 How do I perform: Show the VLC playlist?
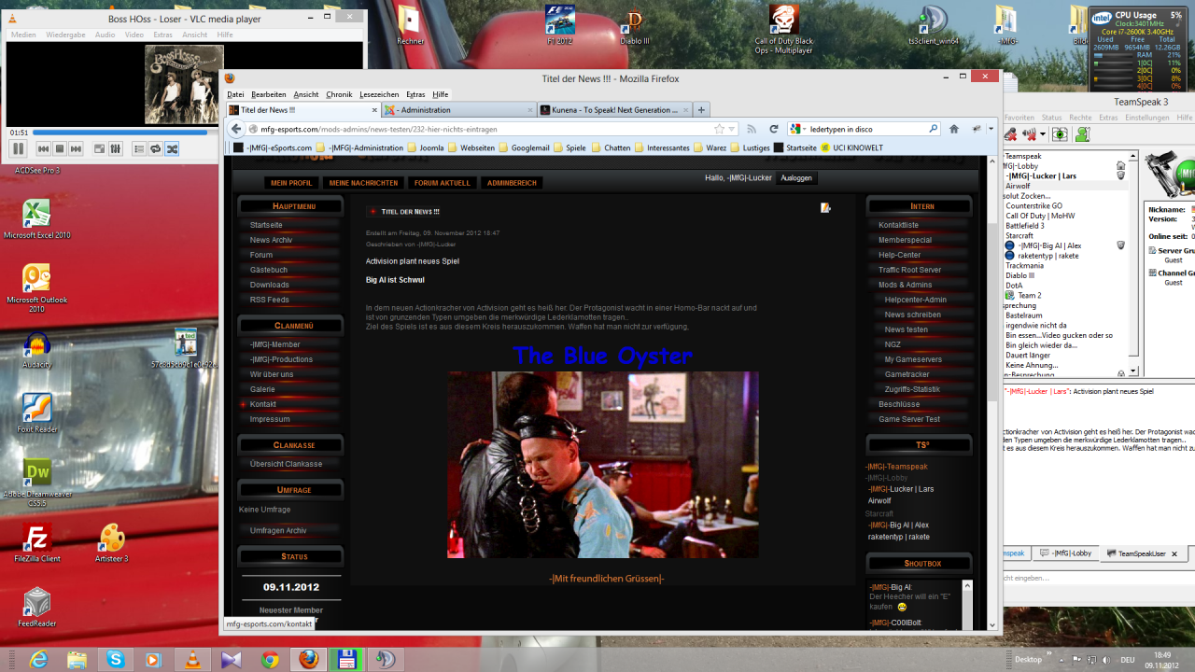point(138,148)
